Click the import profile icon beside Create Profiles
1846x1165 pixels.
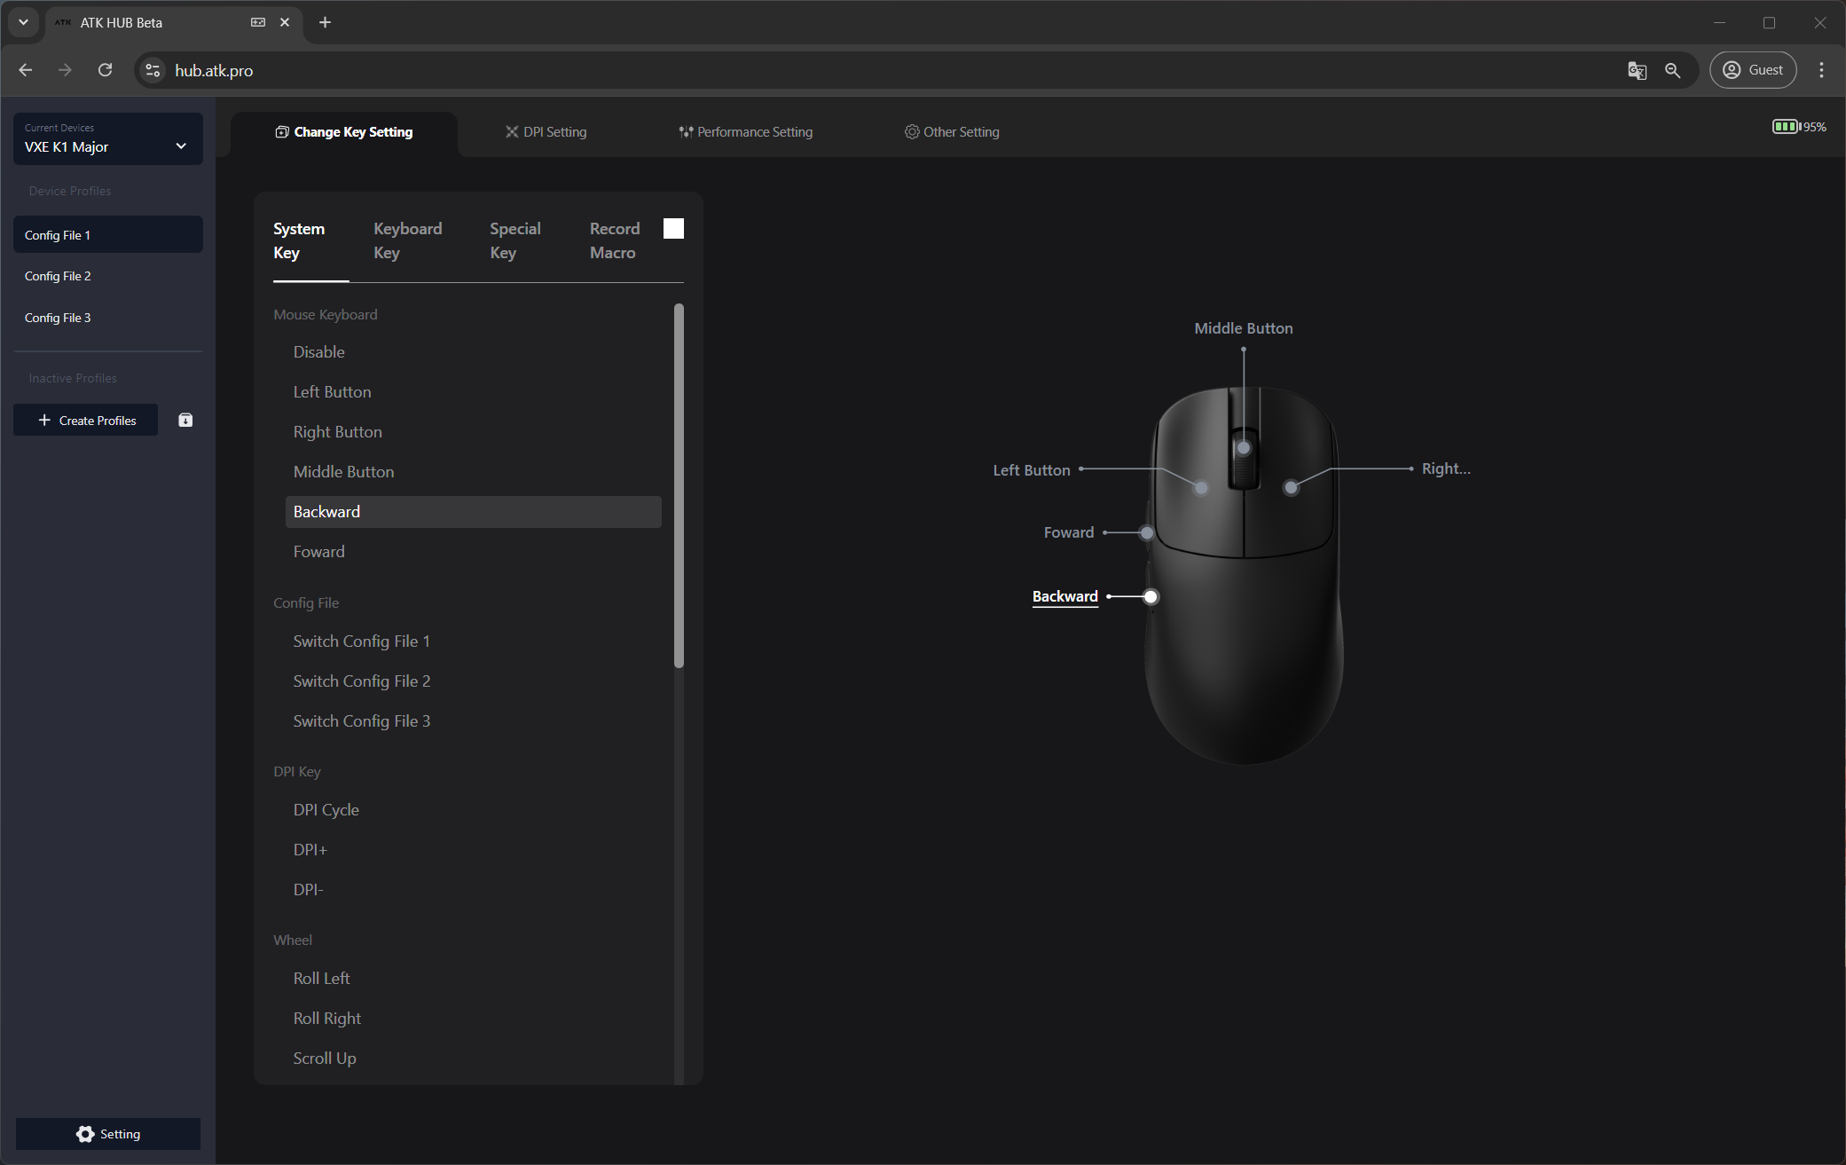(185, 421)
